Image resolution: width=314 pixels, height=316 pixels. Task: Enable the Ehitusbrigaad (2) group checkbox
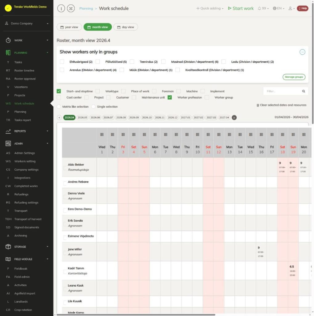(x=62, y=62)
